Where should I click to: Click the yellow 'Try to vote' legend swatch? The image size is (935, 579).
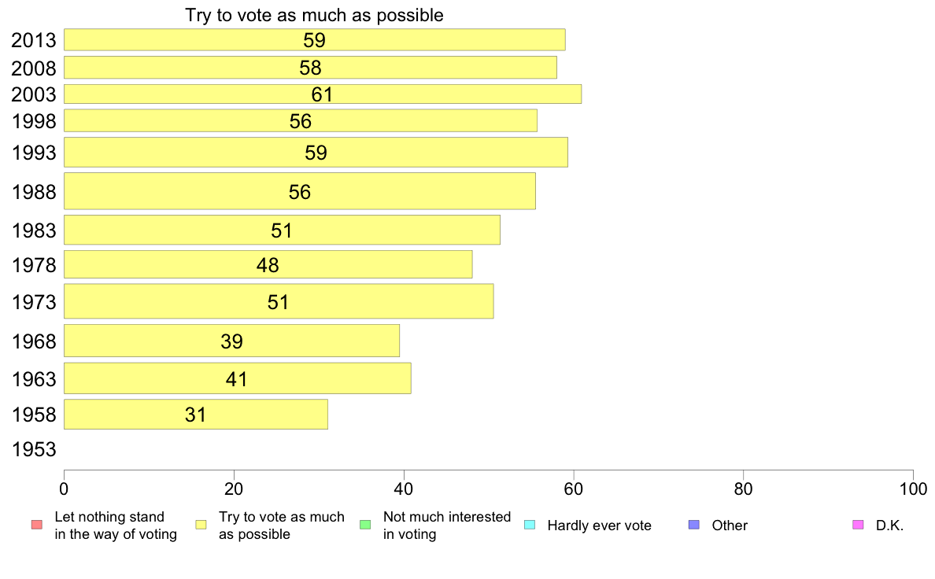pos(201,525)
